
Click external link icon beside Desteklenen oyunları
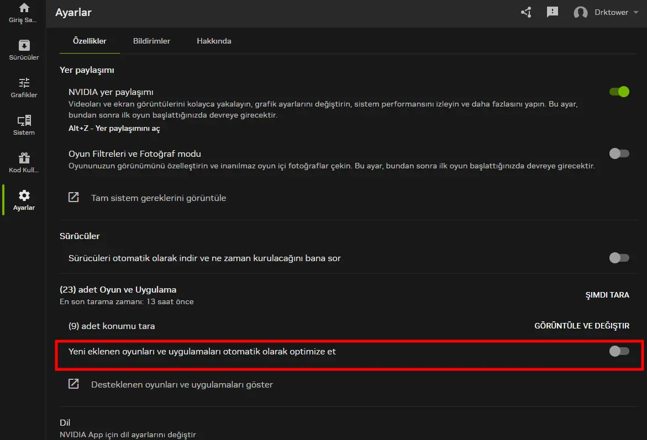pyautogui.click(x=73, y=384)
